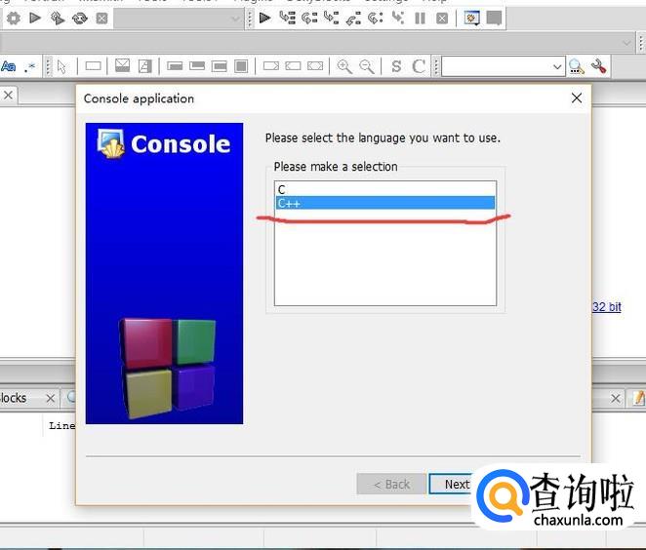Click the Run to cursor debug icon
This screenshot has height=550, width=646.
(x=287, y=18)
